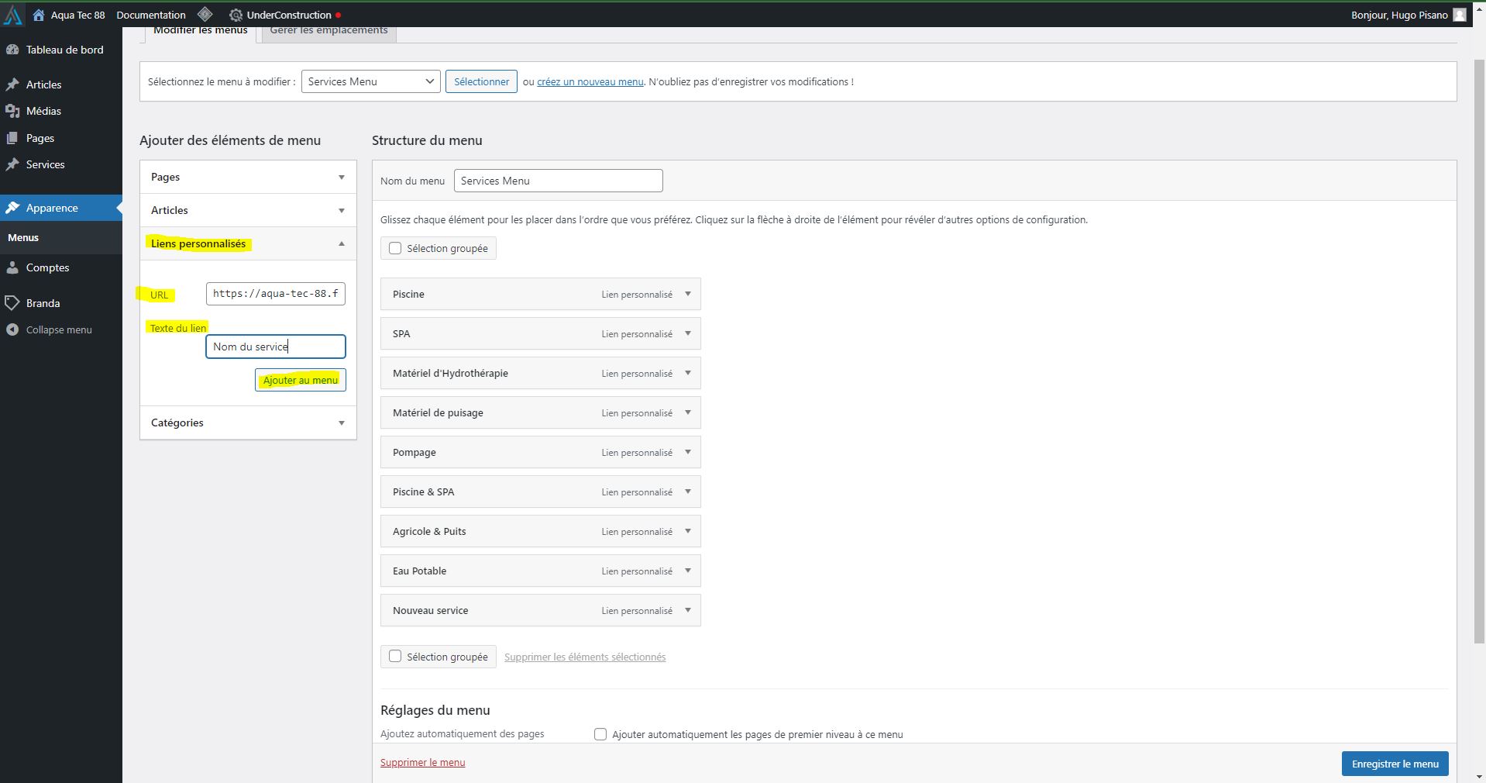The height and width of the screenshot is (783, 1486).
Task: Click the UnderConstruction gear icon
Action: (x=236, y=15)
